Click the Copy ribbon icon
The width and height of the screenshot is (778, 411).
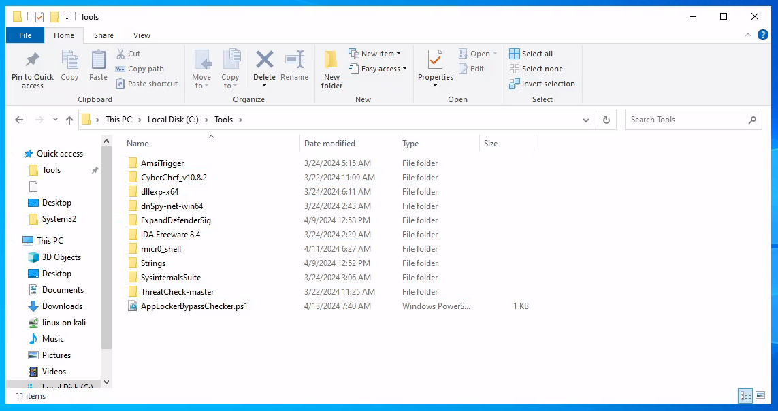[69, 65]
